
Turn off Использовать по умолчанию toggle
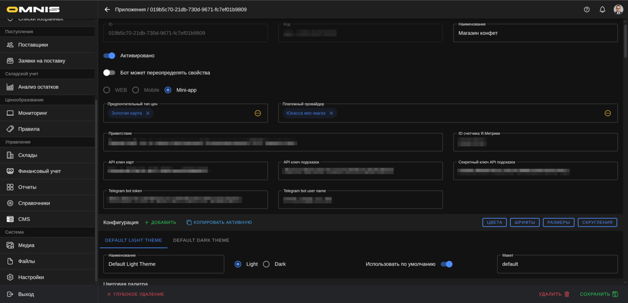pos(447,264)
